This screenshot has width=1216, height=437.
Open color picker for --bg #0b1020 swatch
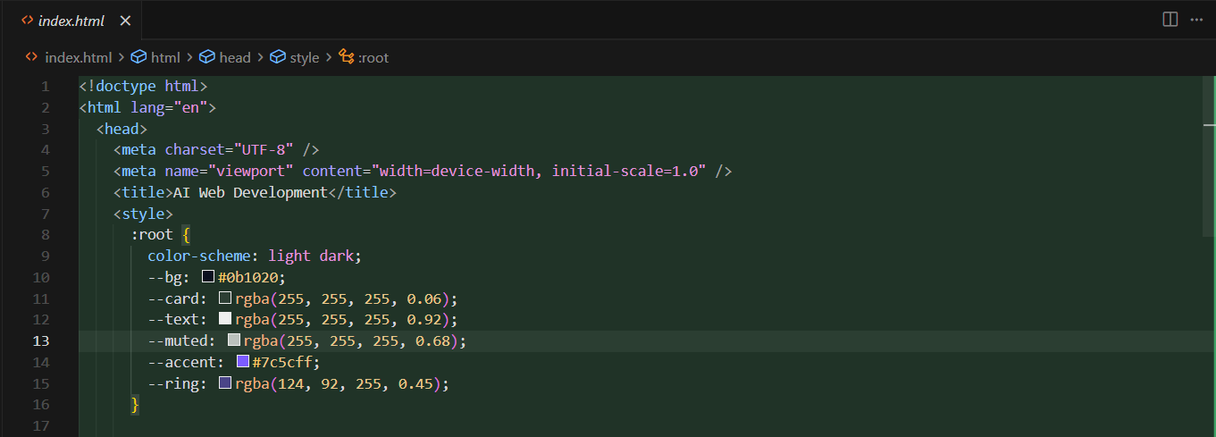208,277
